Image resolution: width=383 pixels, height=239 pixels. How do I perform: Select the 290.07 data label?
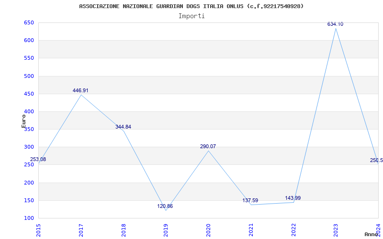point(208,147)
